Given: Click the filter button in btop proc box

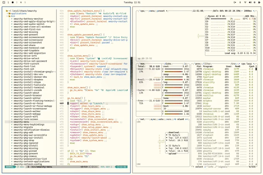Looking at the screenshot, I should click(x=208, y=63).
